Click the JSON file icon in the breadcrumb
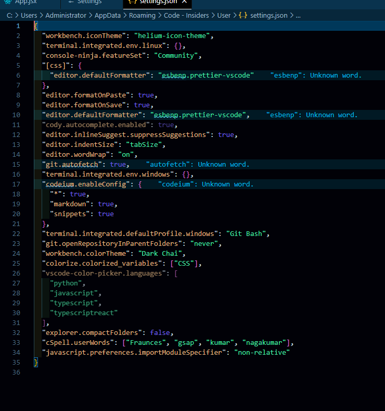 pyautogui.click(x=242, y=16)
